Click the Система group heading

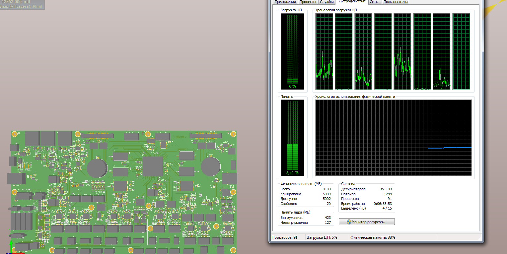(x=348, y=184)
